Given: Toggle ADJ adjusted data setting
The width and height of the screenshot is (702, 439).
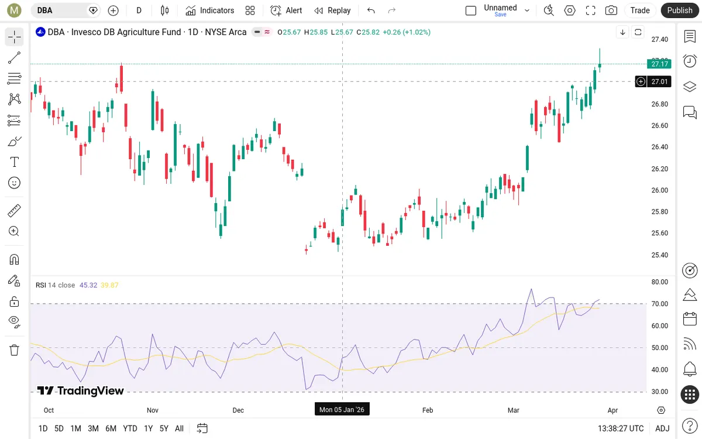Looking at the screenshot, I should [662, 428].
